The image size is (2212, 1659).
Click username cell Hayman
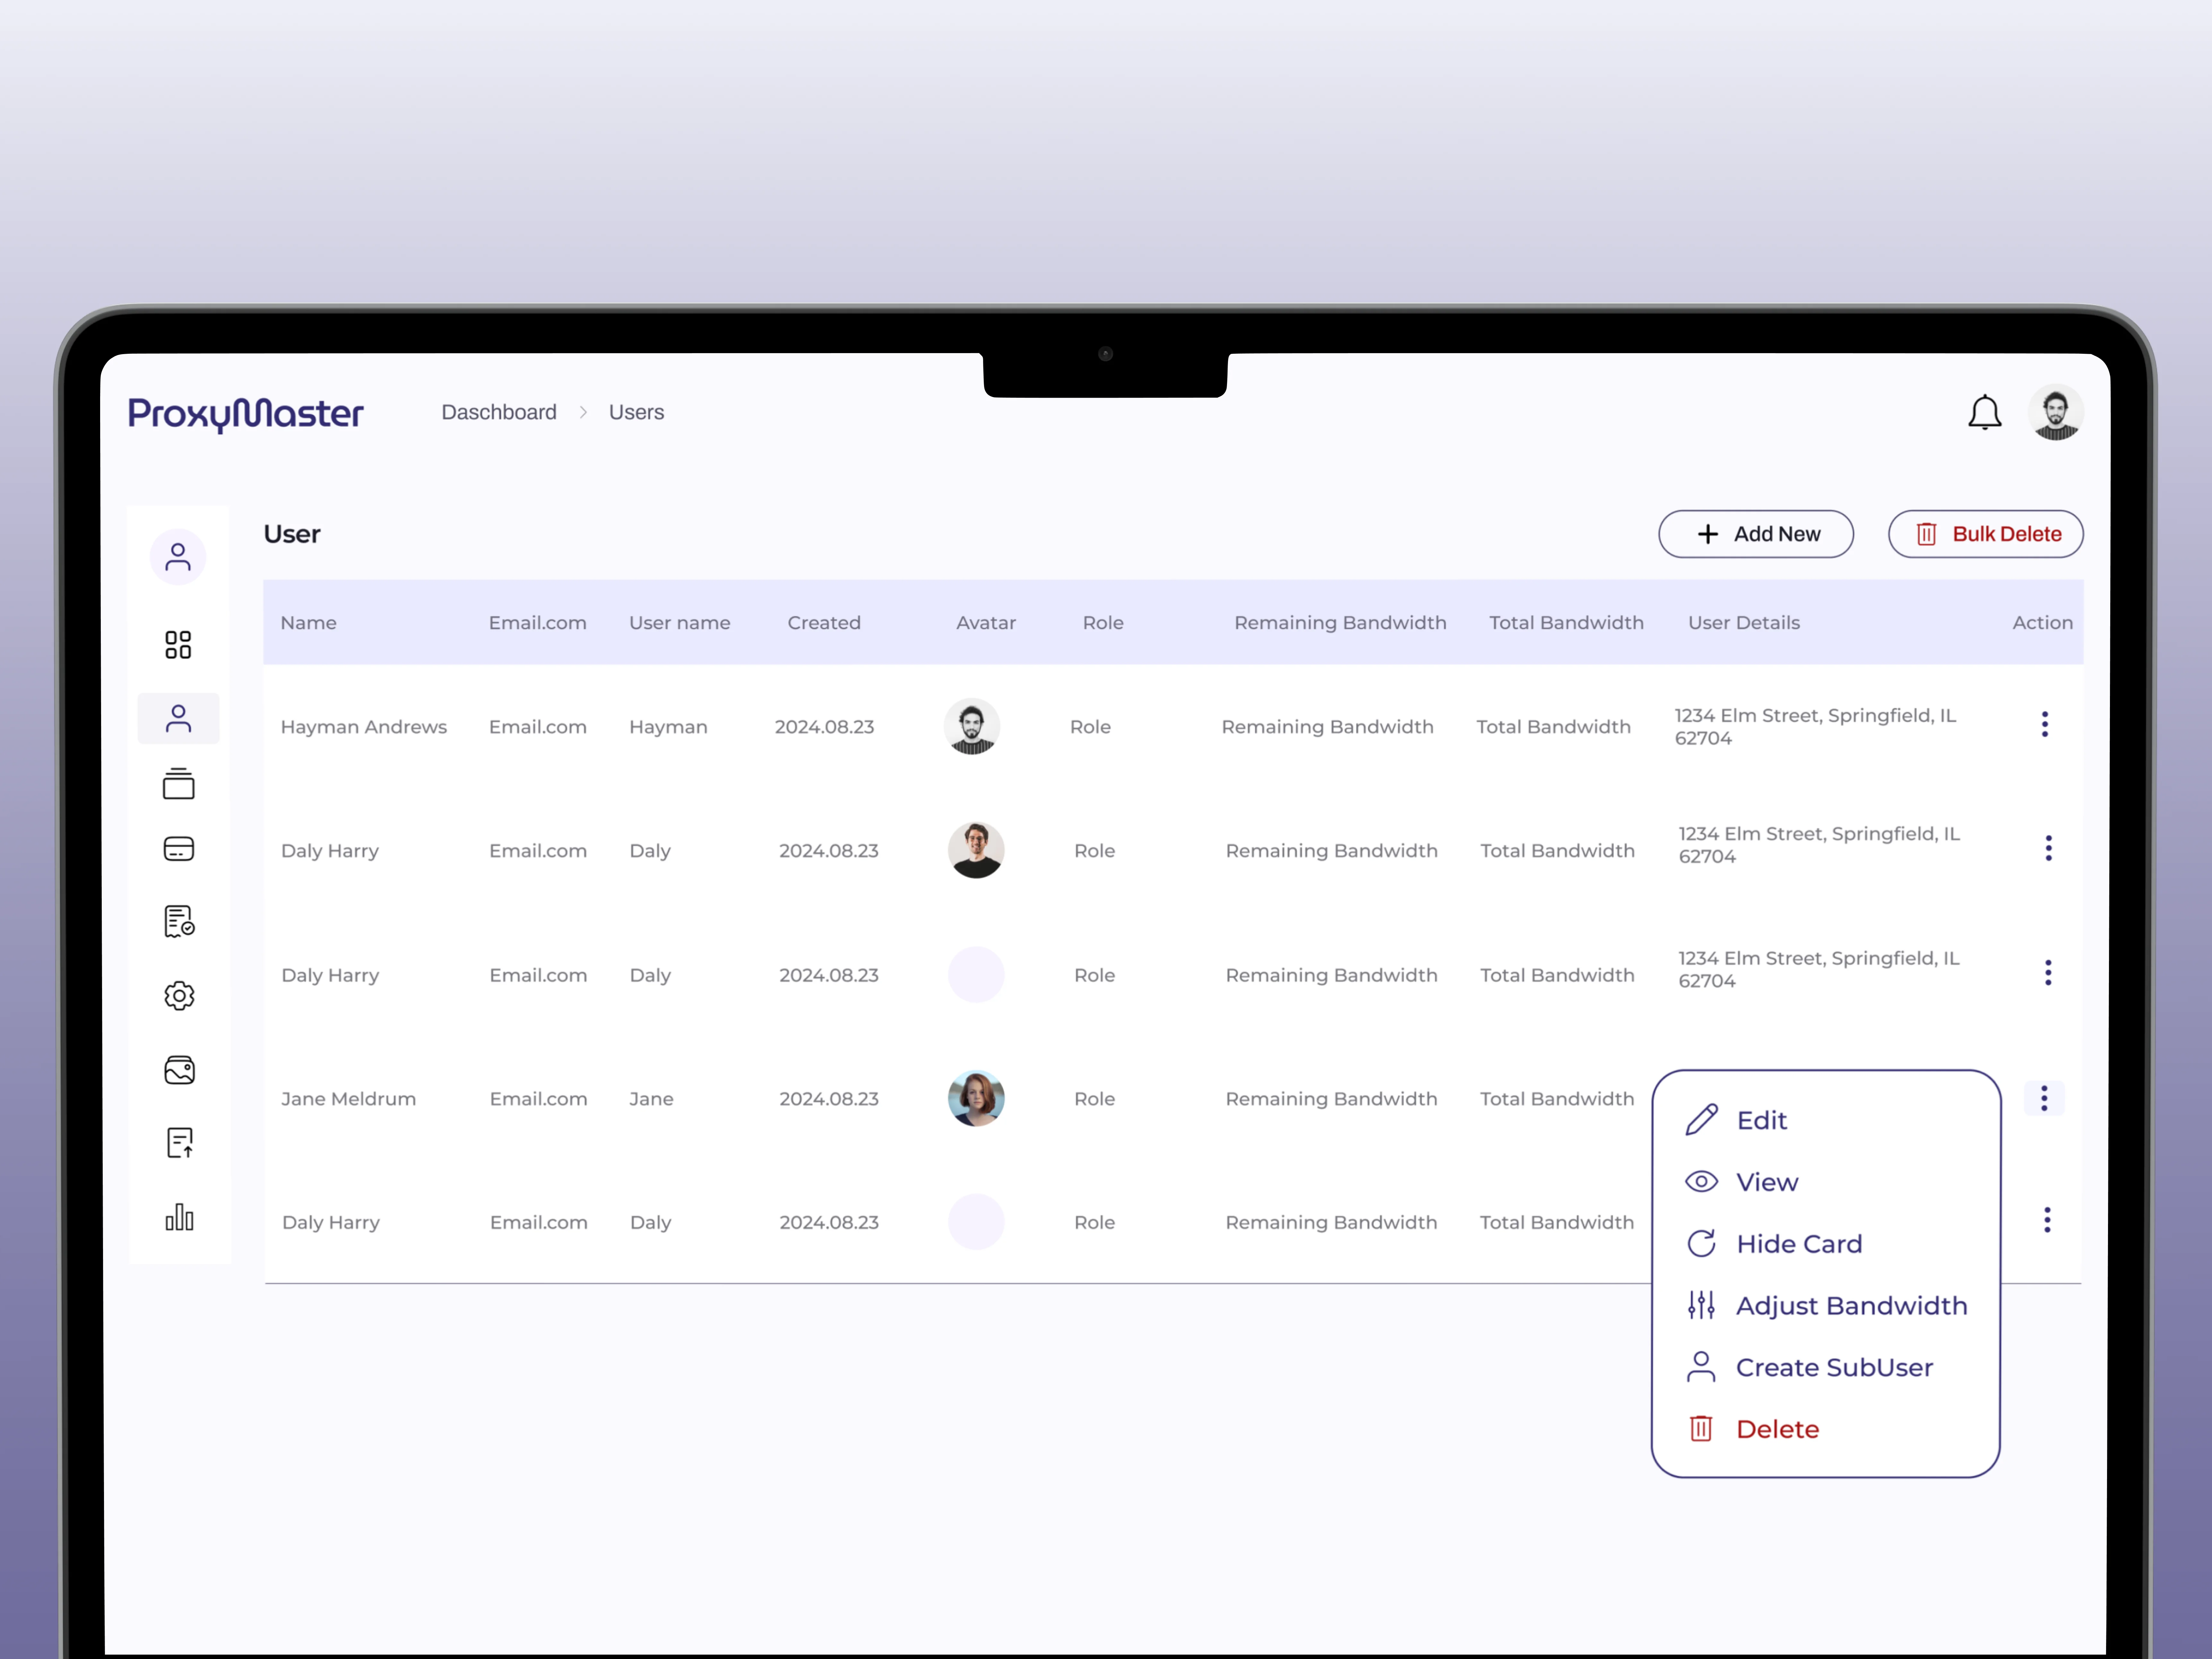coord(668,727)
